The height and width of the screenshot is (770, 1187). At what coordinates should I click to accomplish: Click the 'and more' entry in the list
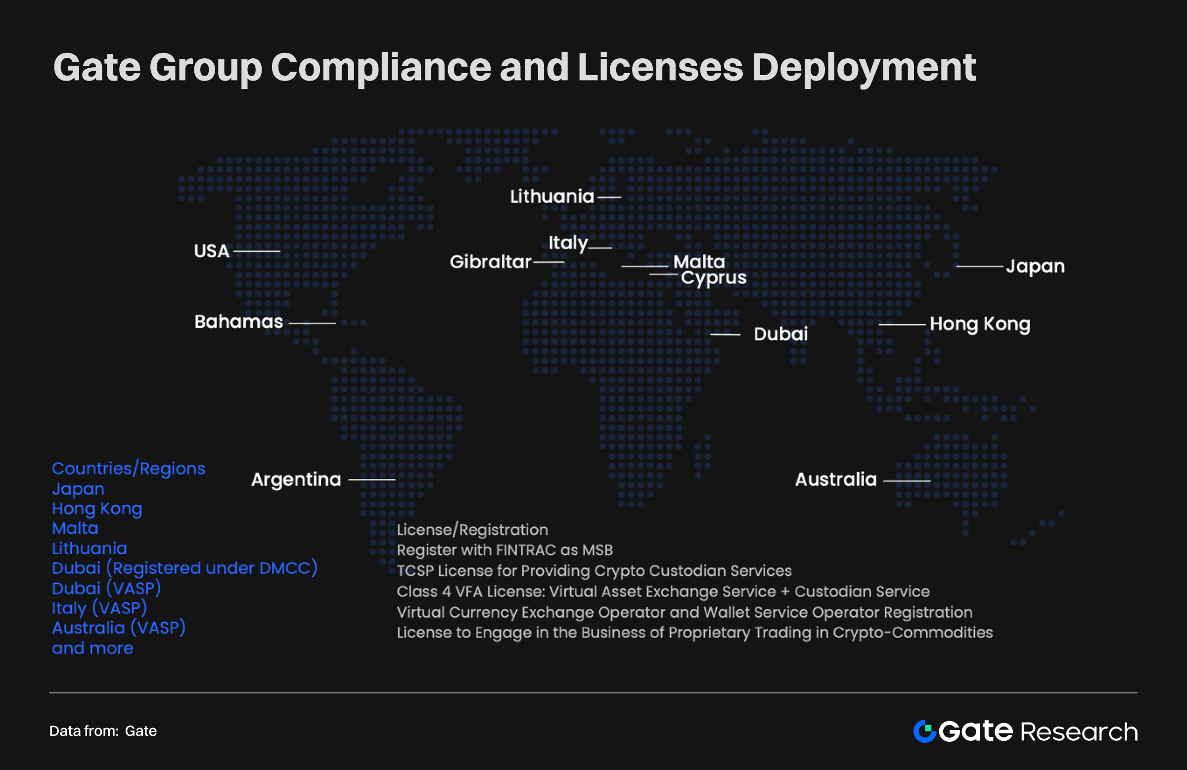92,648
